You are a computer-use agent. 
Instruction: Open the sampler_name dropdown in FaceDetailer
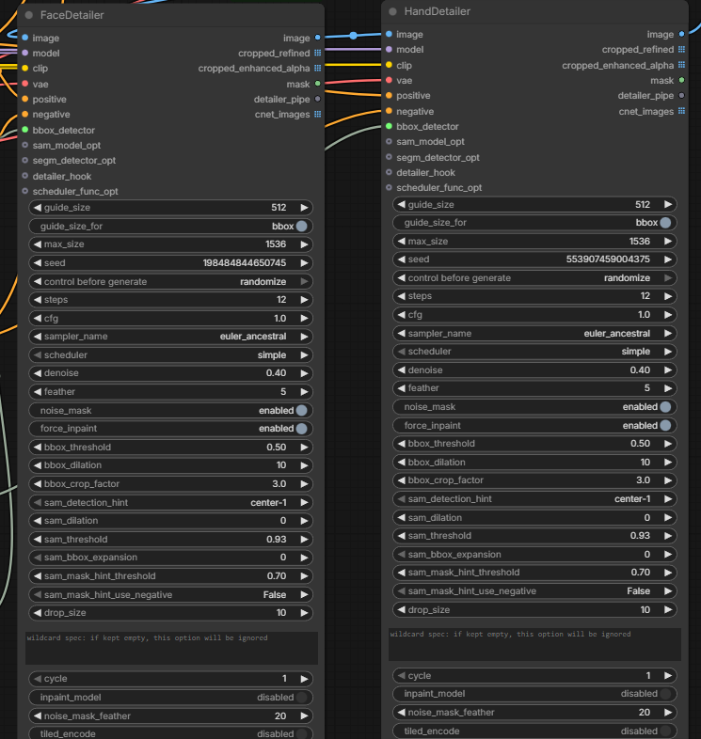tap(170, 337)
